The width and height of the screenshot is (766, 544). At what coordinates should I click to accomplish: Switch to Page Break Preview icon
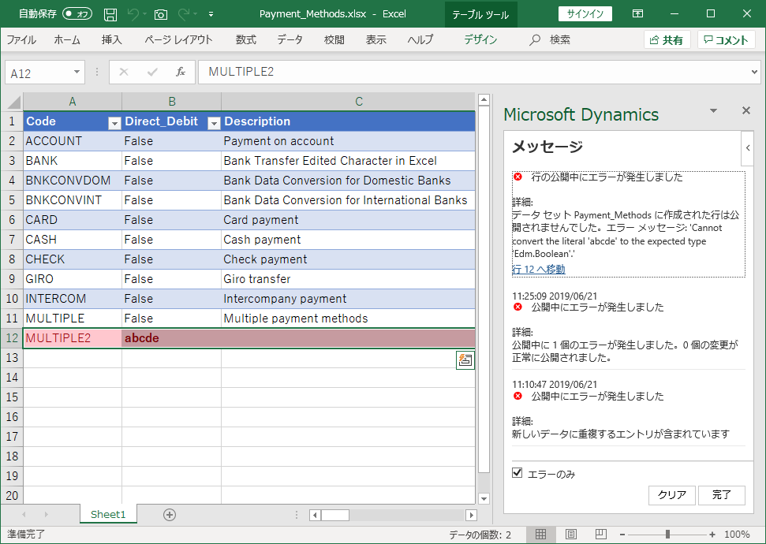click(601, 535)
